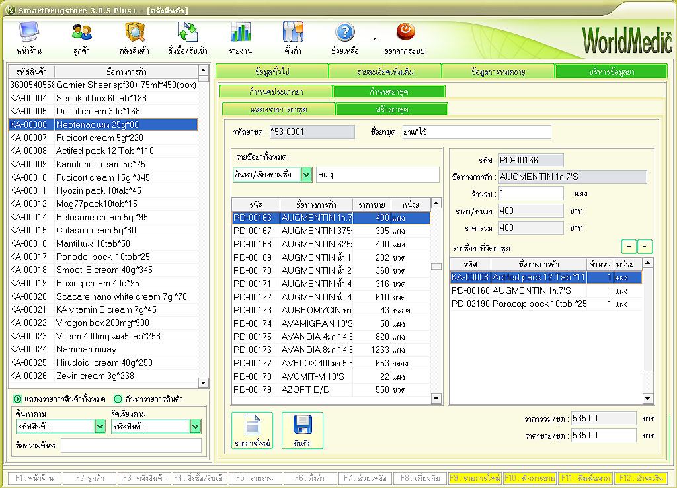Click the จำนวน quantity input field
This screenshot has height=488, width=677.
point(531,194)
